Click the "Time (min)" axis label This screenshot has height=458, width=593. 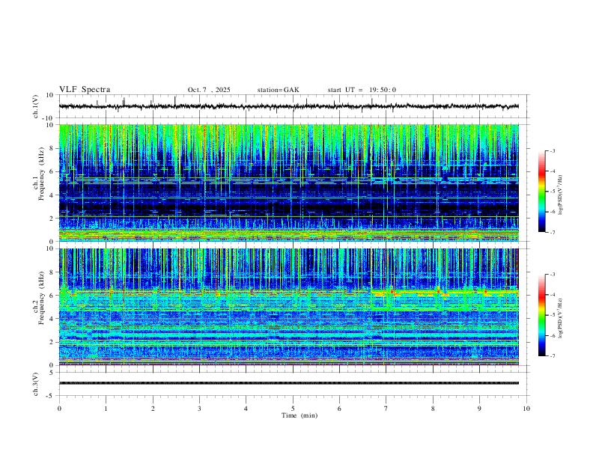(x=299, y=415)
